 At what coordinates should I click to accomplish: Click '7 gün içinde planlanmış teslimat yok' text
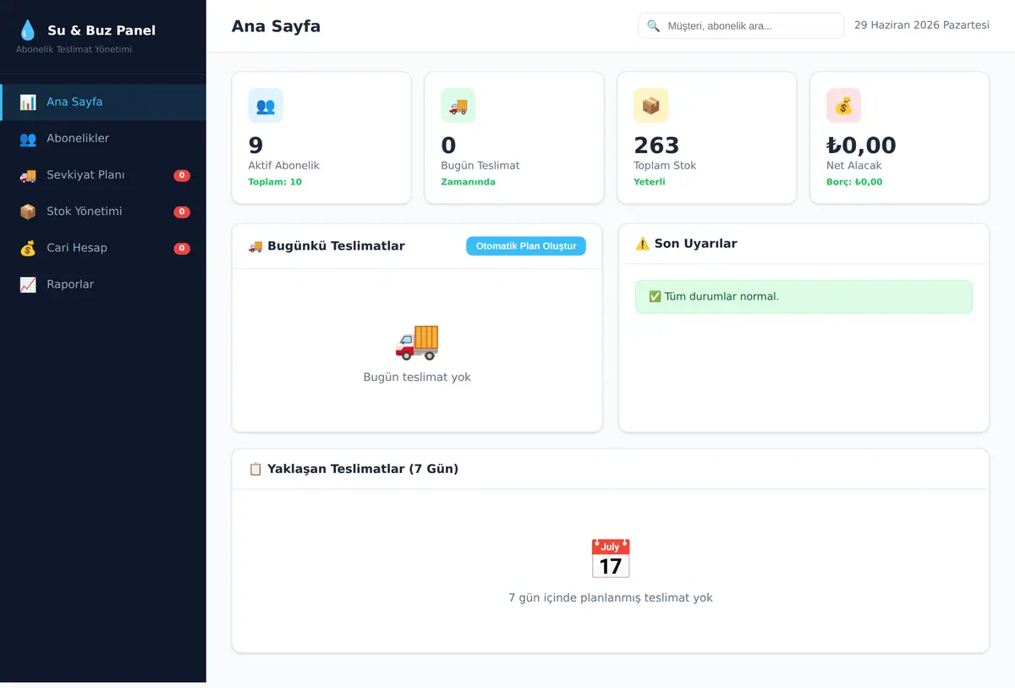coord(611,597)
